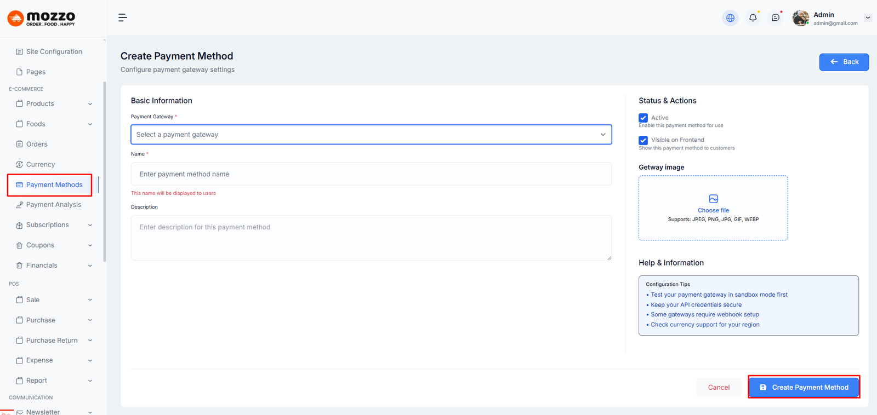Open the Admin account dropdown arrow
Screen dimensions: 877x415
tap(868, 18)
